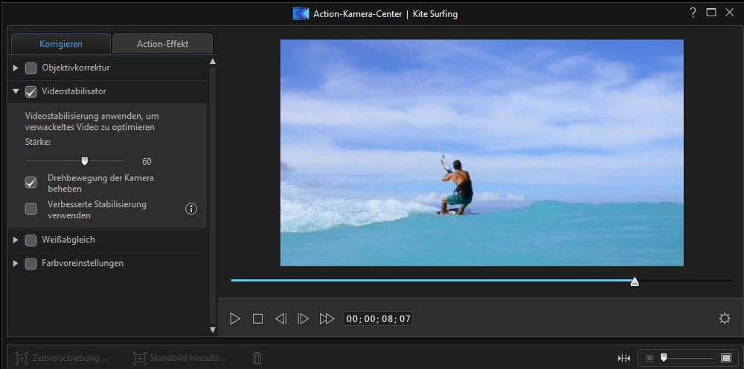Click the Stärke slider handle
This screenshot has height=369, width=744.
[x=85, y=160]
